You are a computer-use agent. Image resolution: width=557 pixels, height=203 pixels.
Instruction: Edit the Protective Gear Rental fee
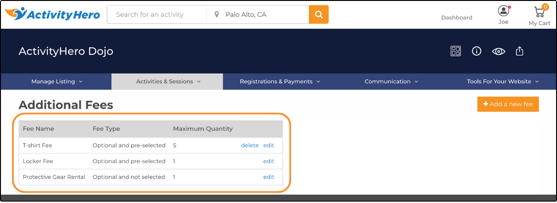(x=269, y=177)
